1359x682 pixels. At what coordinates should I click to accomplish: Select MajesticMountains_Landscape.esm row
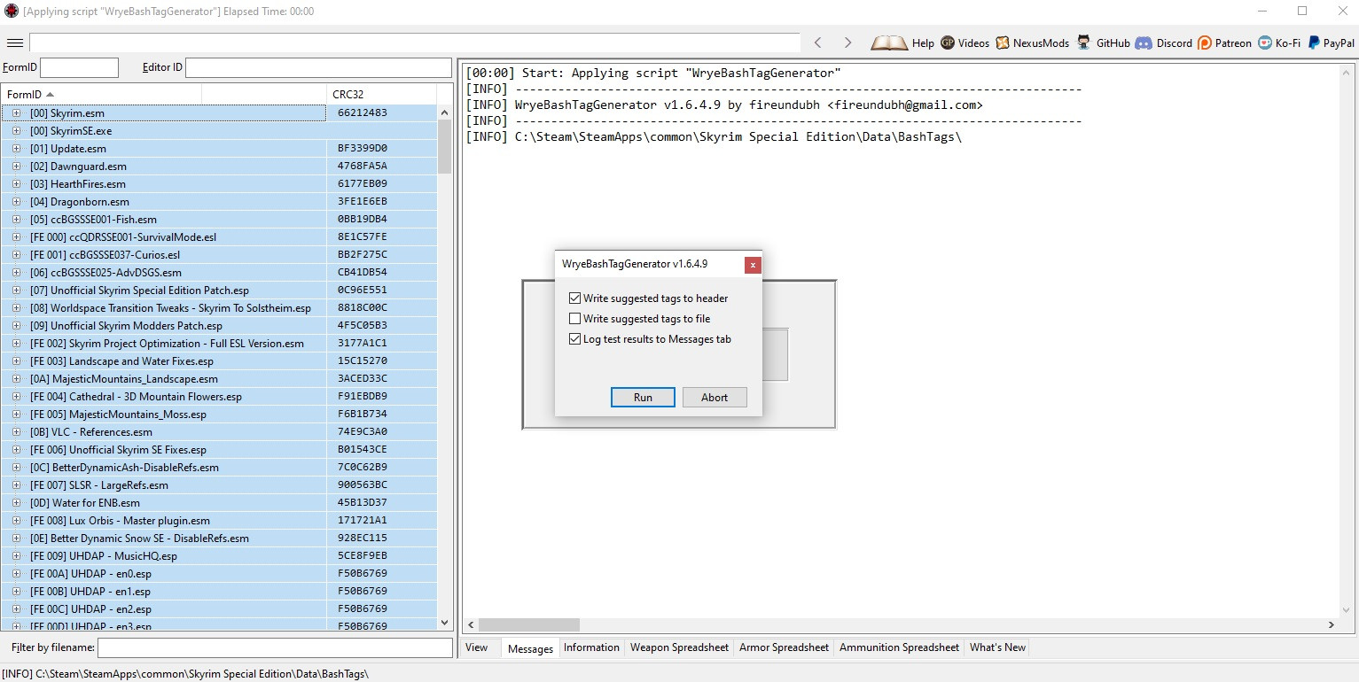click(219, 379)
